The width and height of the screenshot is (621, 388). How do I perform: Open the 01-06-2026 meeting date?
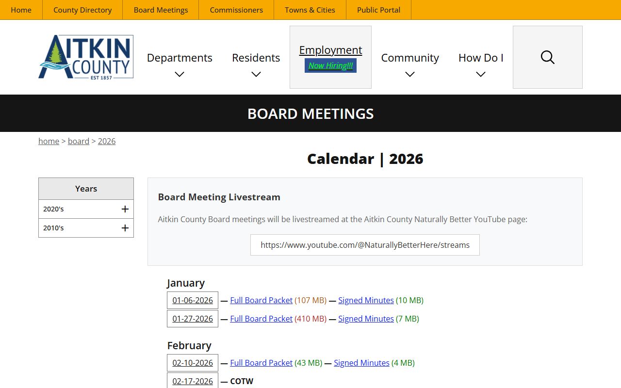coord(193,300)
